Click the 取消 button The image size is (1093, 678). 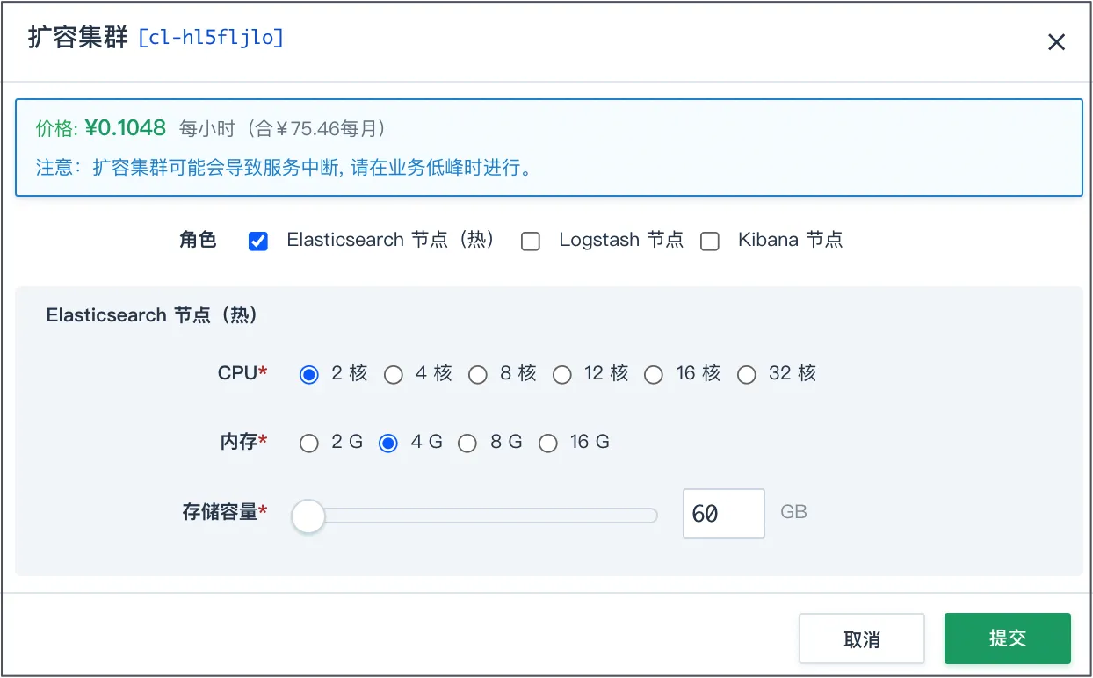click(x=862, y=638)
